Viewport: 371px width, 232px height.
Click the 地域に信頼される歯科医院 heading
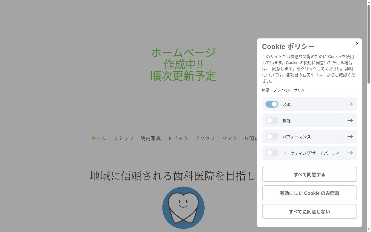pos(173,176)
